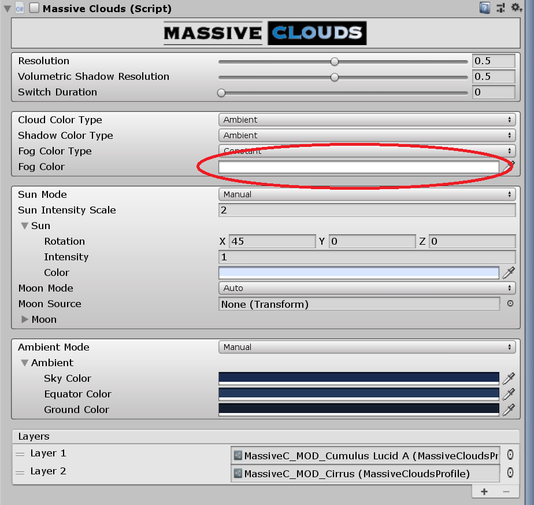
Task: Open the Sky Color swatch
Action: pos(359,378)
